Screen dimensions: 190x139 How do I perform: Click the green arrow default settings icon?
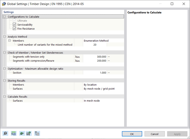(x=22, y=134)
